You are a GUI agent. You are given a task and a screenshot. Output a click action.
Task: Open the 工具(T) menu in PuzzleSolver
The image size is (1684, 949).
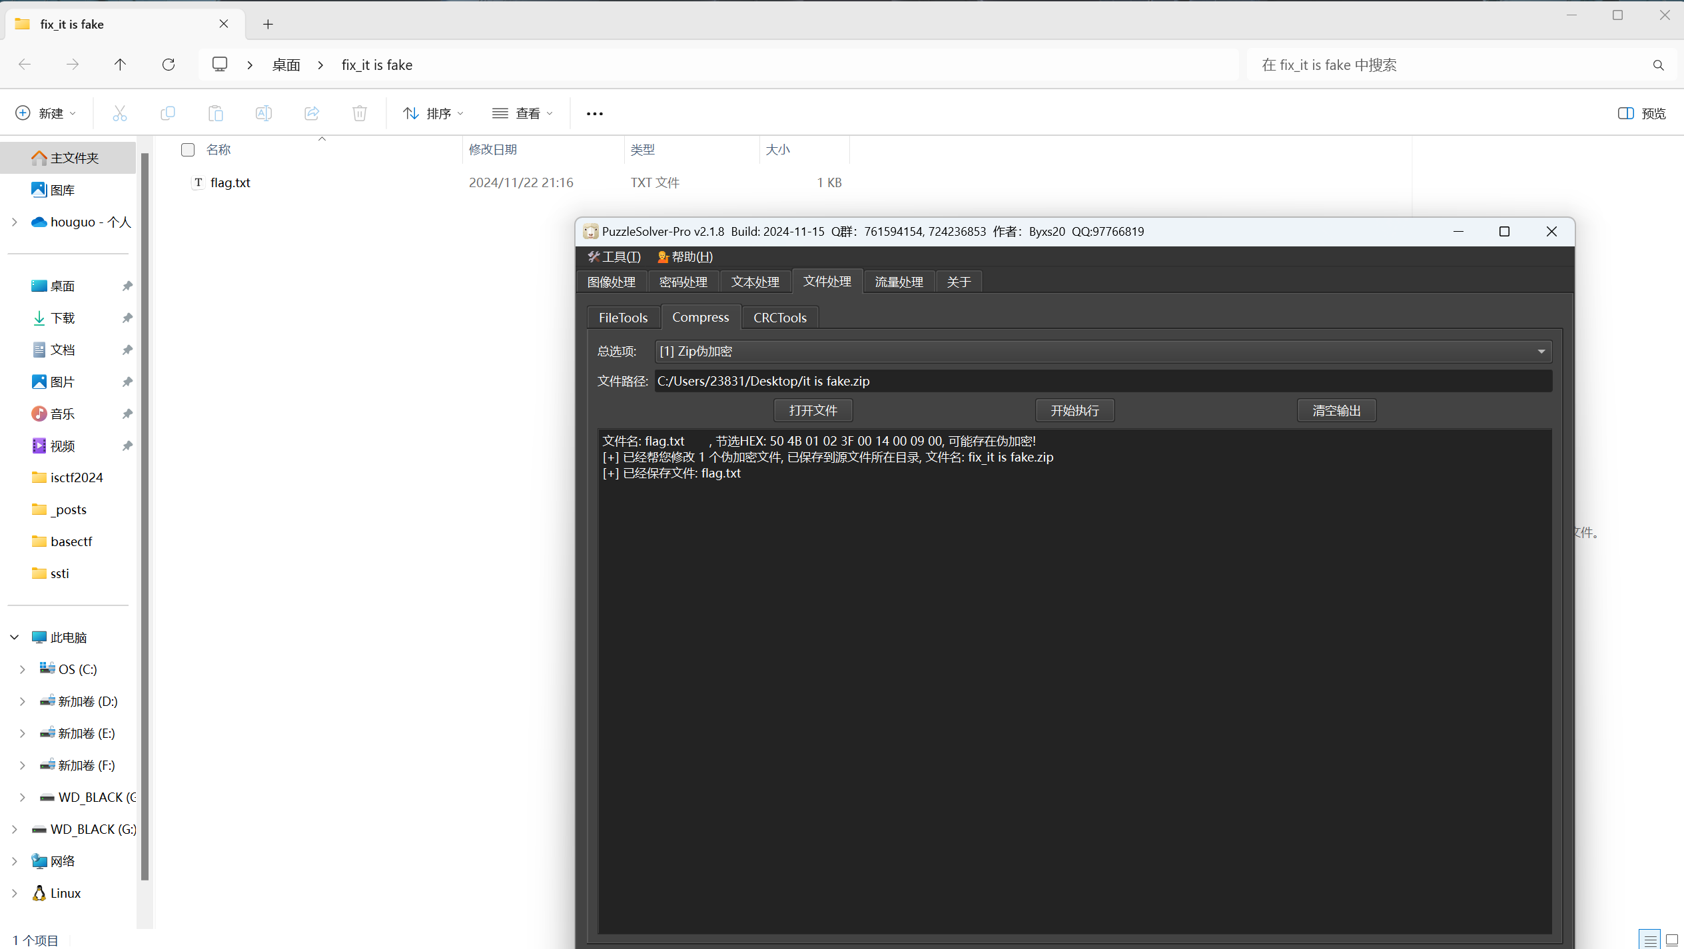(x=614, y=257)
